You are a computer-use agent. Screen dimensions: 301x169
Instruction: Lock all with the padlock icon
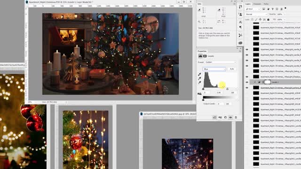point(268,20)
